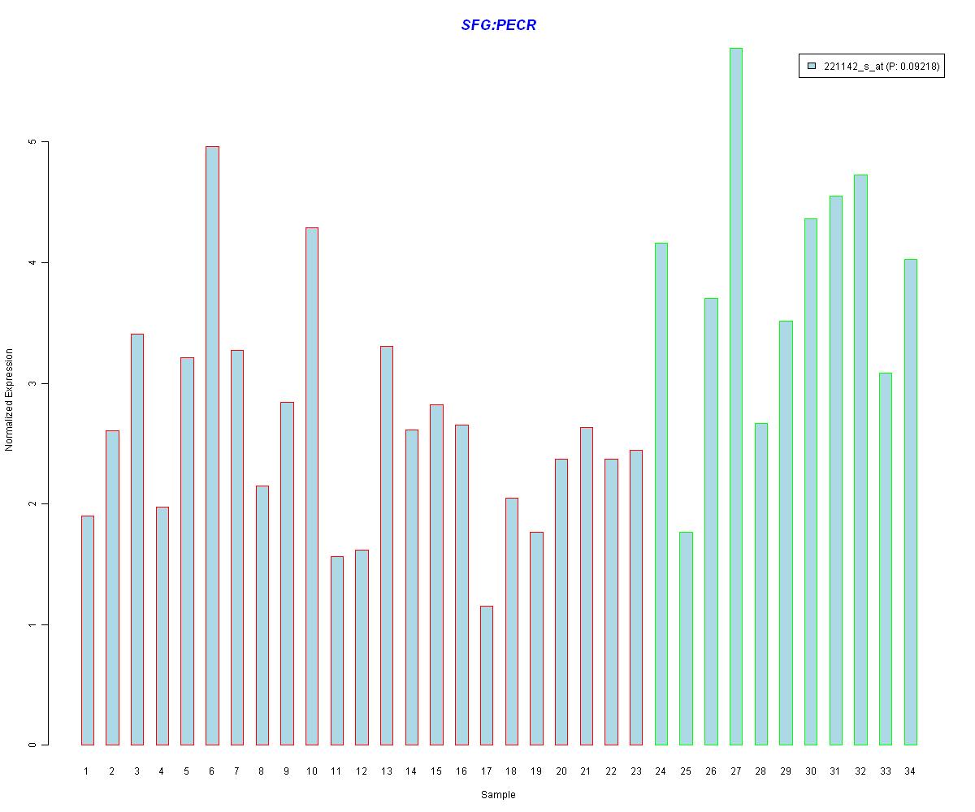Click the y-axis tick label 5

pyautogui.click(x=33, y=142)
